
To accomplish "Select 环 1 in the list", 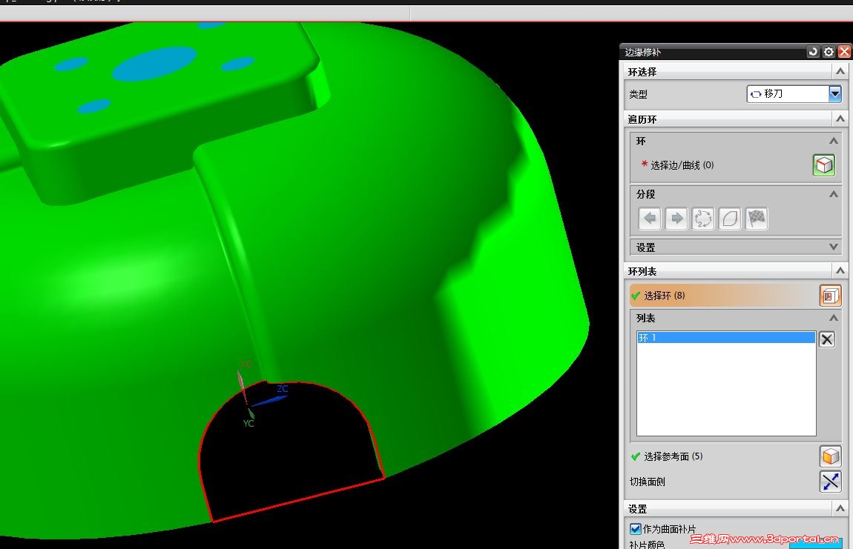I will [725, 338].
